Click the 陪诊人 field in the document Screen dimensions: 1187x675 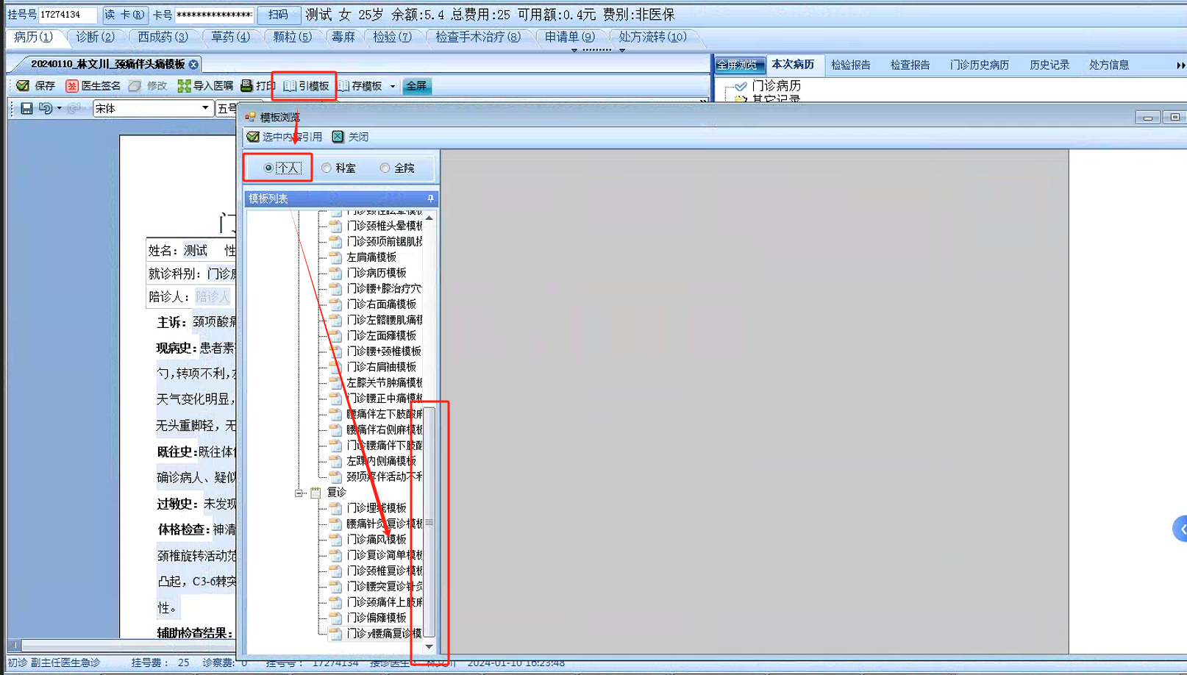pyautogui.click(x=213, y=297)
